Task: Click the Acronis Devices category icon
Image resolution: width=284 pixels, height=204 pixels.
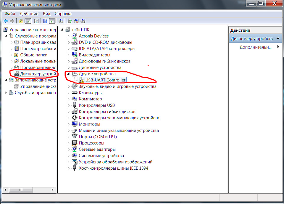Action: 75,36
